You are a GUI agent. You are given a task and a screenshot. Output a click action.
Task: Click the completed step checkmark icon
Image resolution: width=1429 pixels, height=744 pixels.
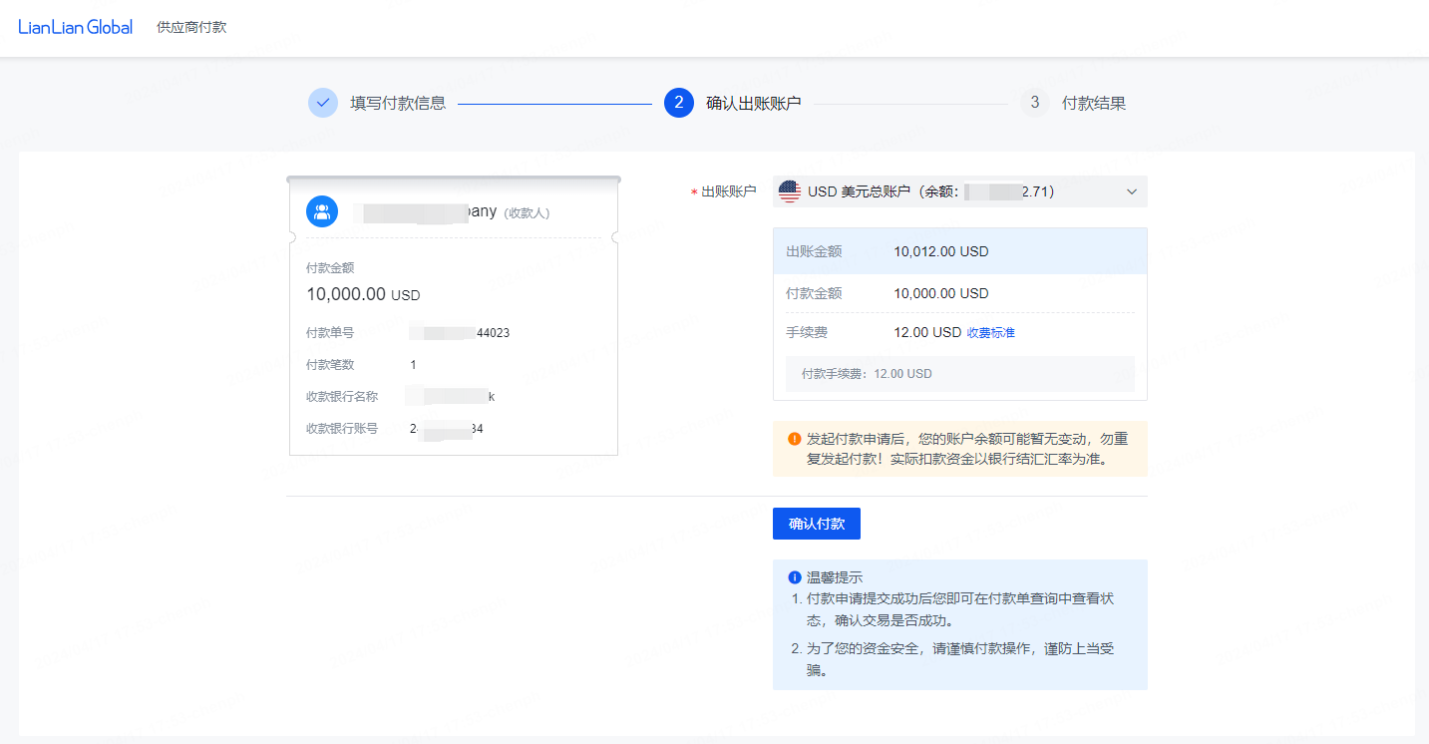tap(323, 103)
